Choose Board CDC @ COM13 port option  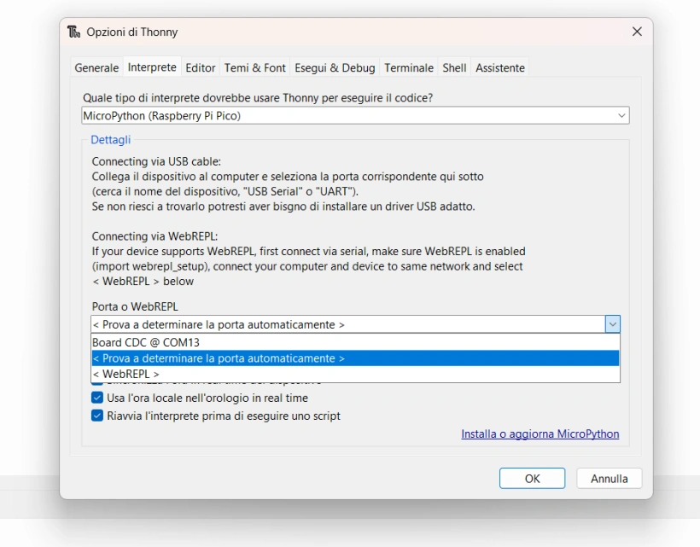point(355,342)
